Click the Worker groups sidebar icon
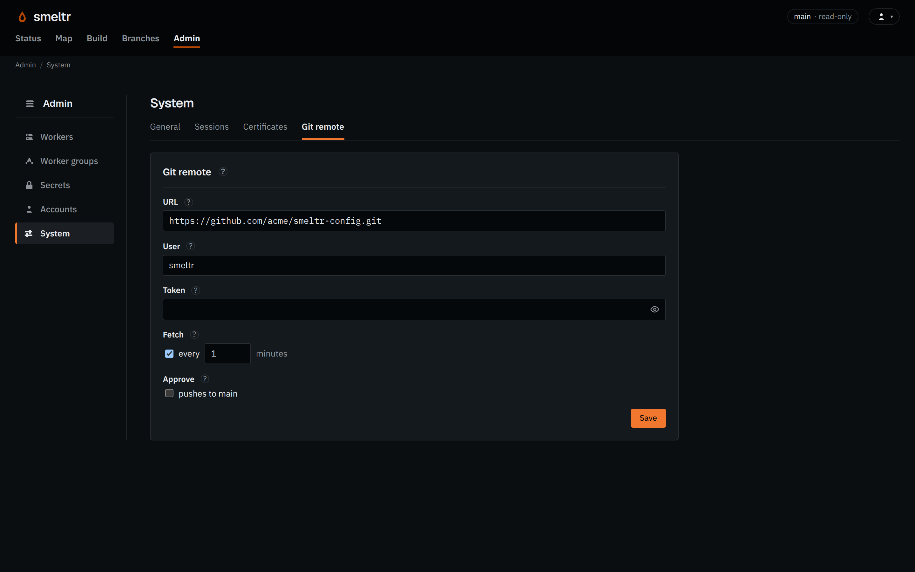The image size is (915, 572). tap(29, 161)
